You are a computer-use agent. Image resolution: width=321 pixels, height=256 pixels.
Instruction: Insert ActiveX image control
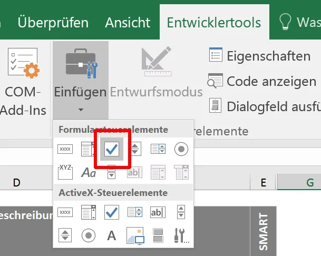coord(135,236)
